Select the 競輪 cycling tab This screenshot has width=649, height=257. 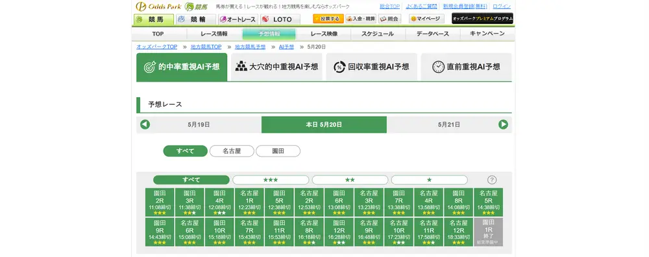point(196,19)
